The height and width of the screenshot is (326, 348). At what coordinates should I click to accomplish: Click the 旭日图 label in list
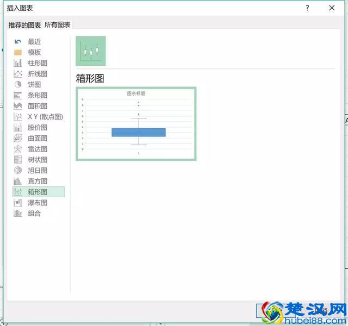pyautogui.click(x=38, y=170)
